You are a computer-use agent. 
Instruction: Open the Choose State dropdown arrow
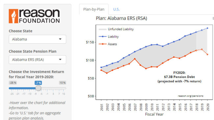click(60, 39)
